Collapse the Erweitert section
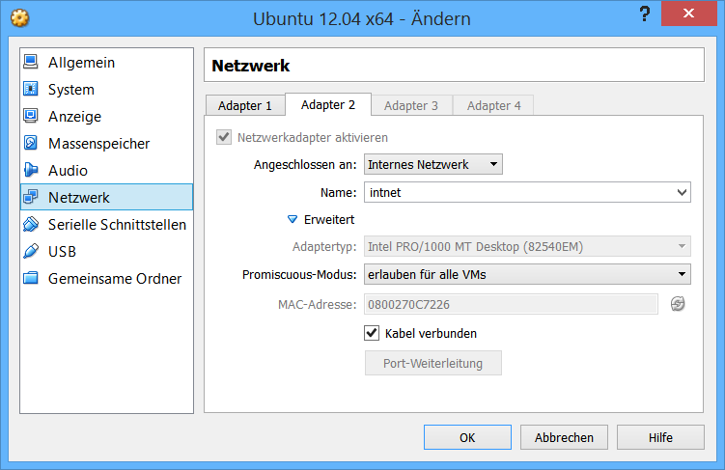 [x=293, y=220]
